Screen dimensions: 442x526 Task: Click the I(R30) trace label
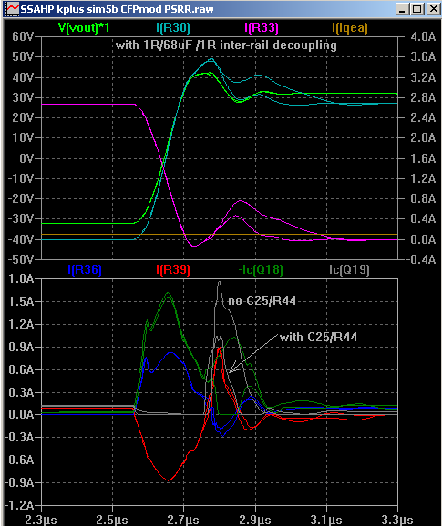(x=173, y=27)
